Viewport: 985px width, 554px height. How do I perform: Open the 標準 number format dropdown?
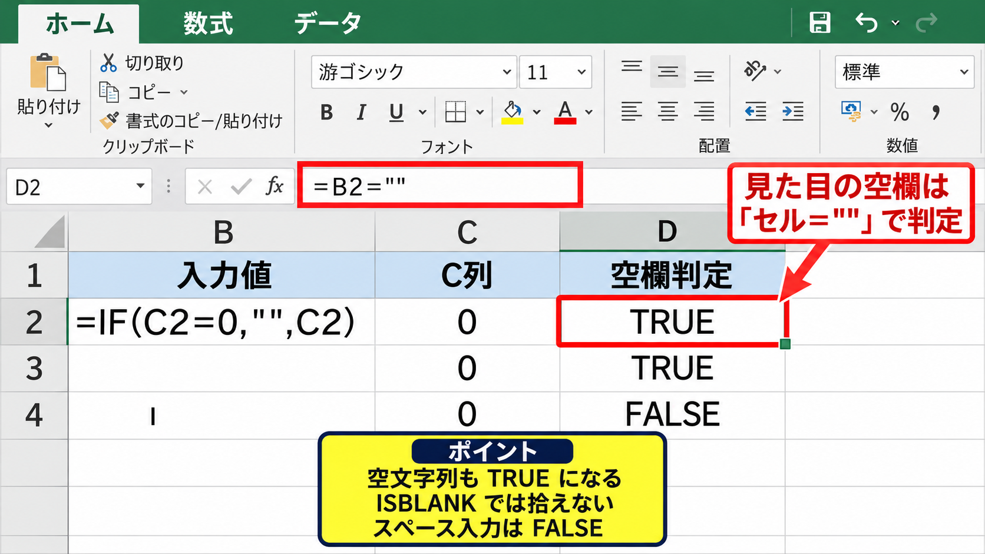click(x=964, y=72)
